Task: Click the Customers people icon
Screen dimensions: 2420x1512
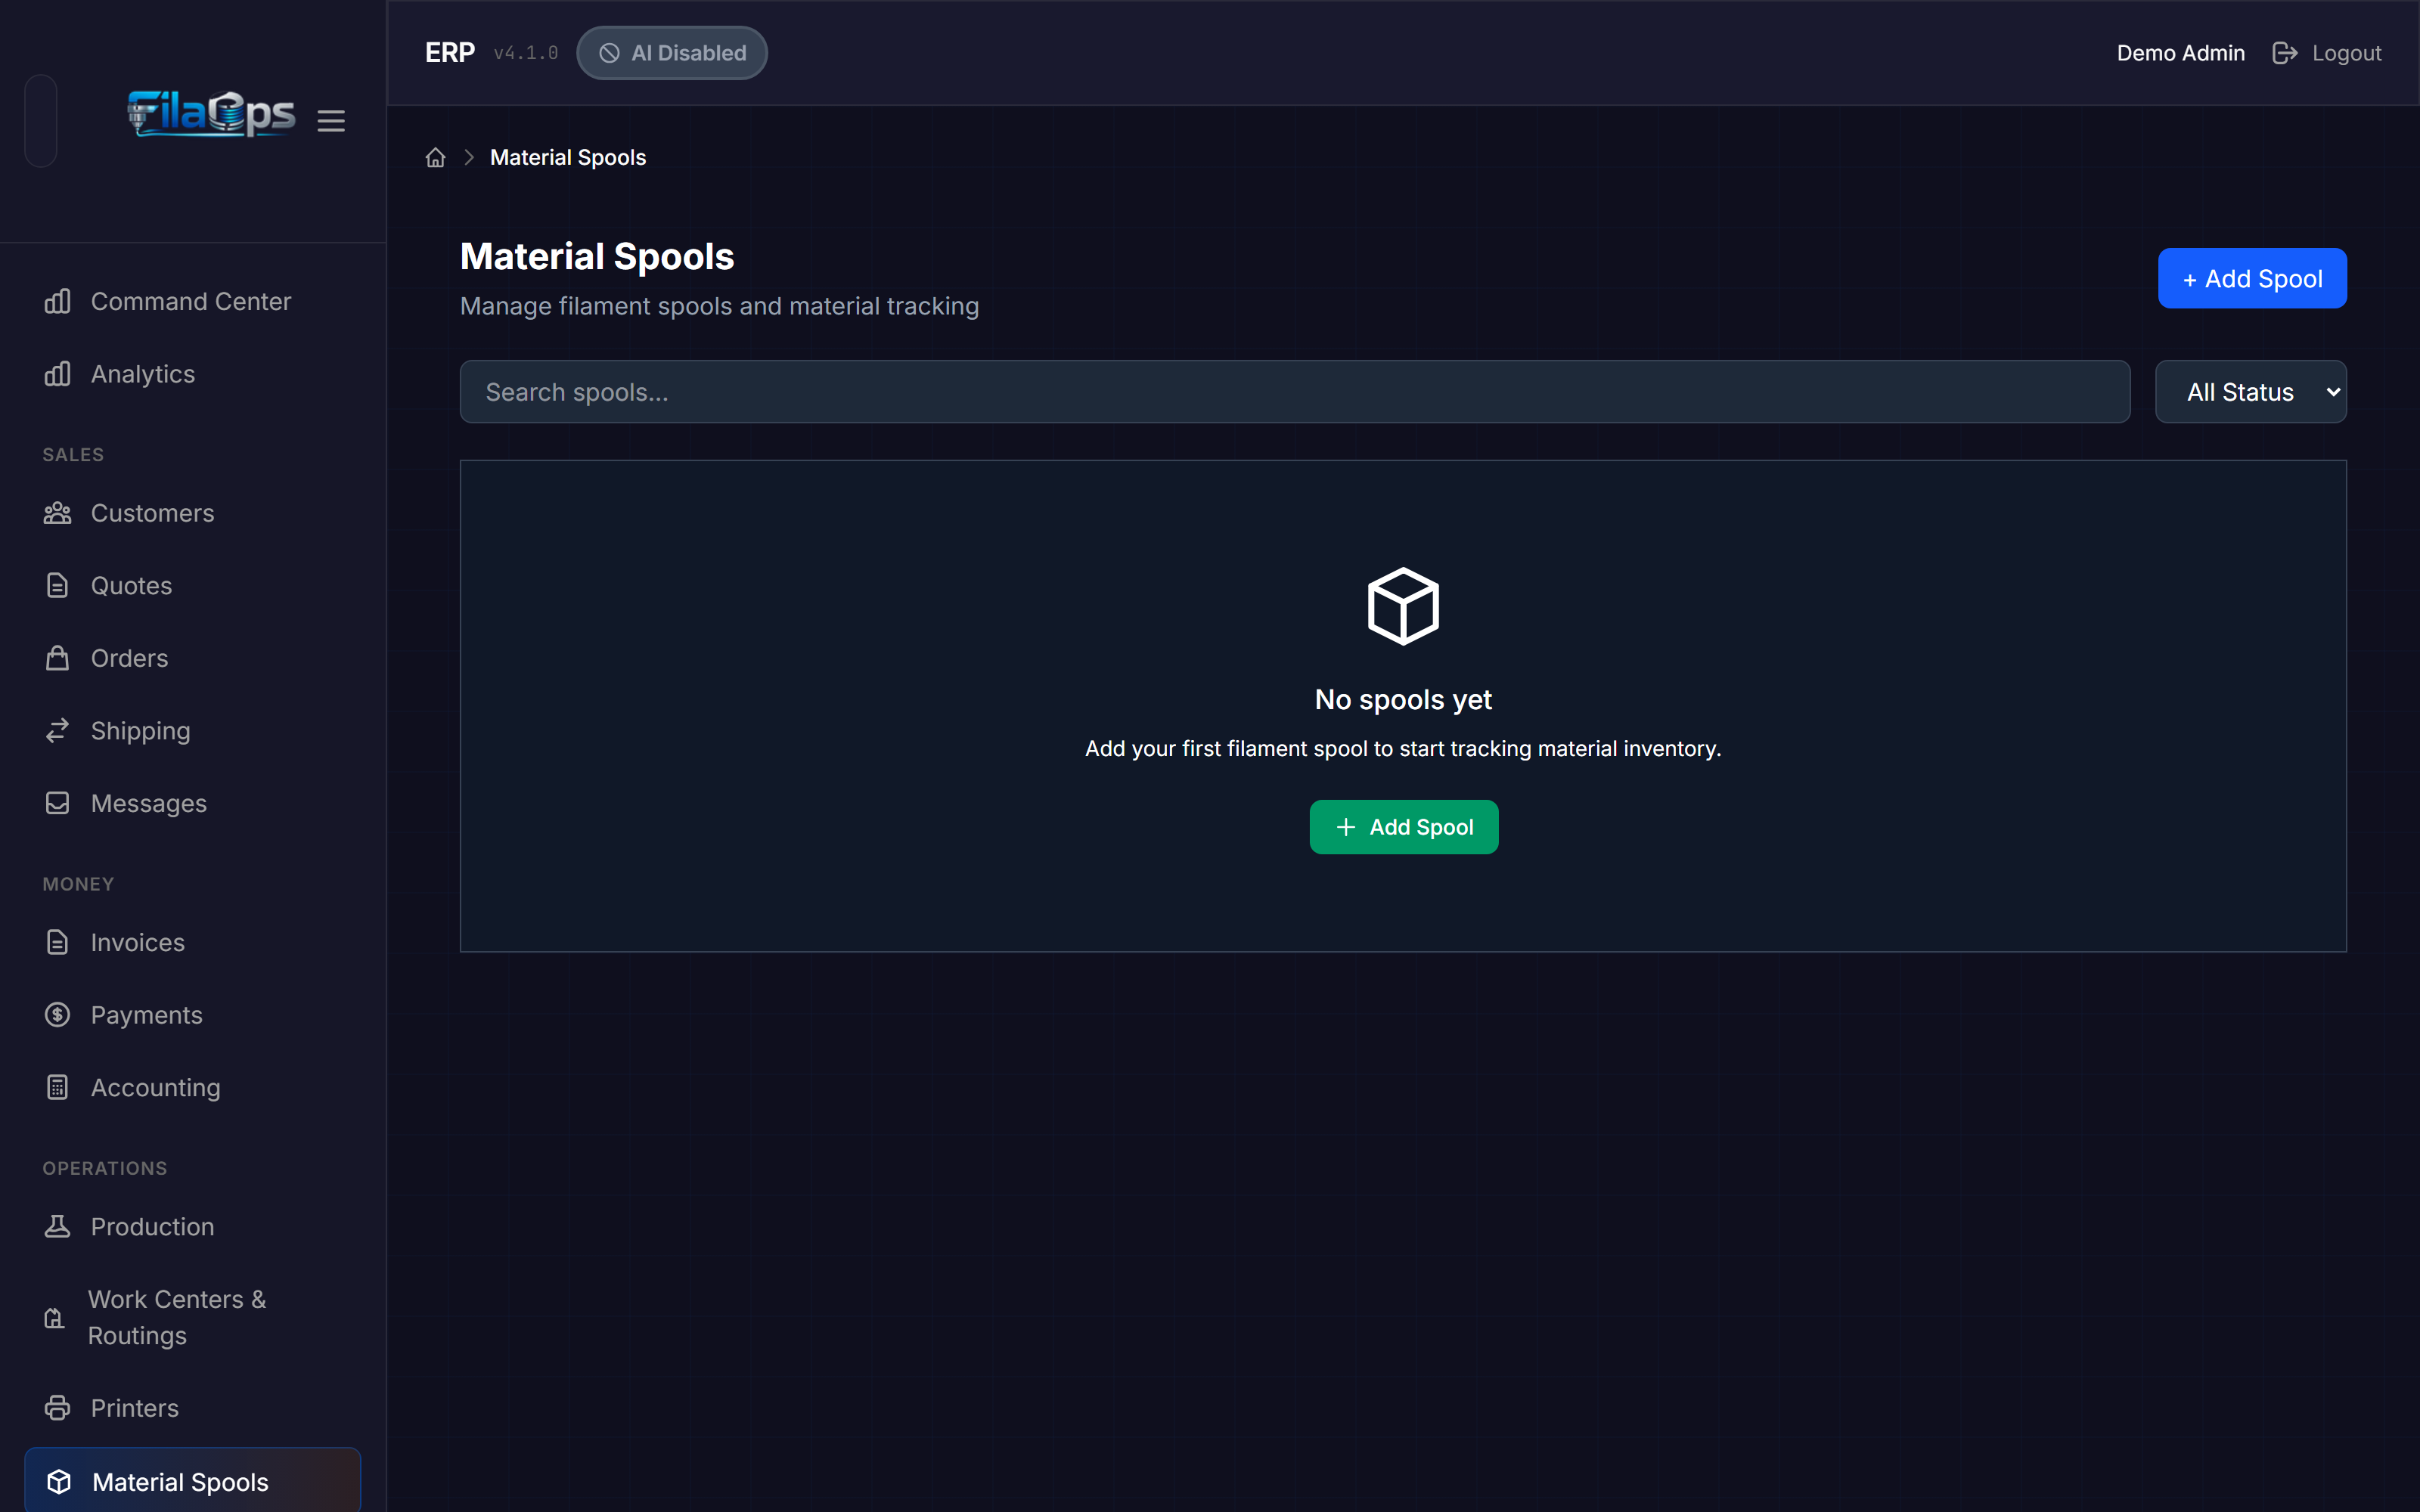Action: (58, 513)
